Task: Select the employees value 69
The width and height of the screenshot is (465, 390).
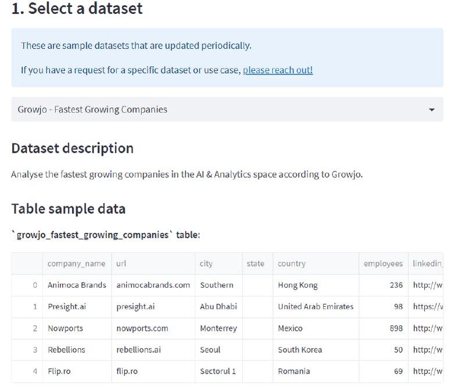Action: (x=384, y=371)
